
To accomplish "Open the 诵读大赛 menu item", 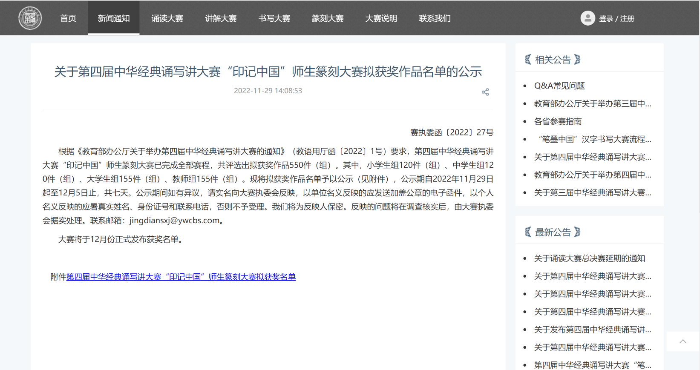I will point(167,18).
